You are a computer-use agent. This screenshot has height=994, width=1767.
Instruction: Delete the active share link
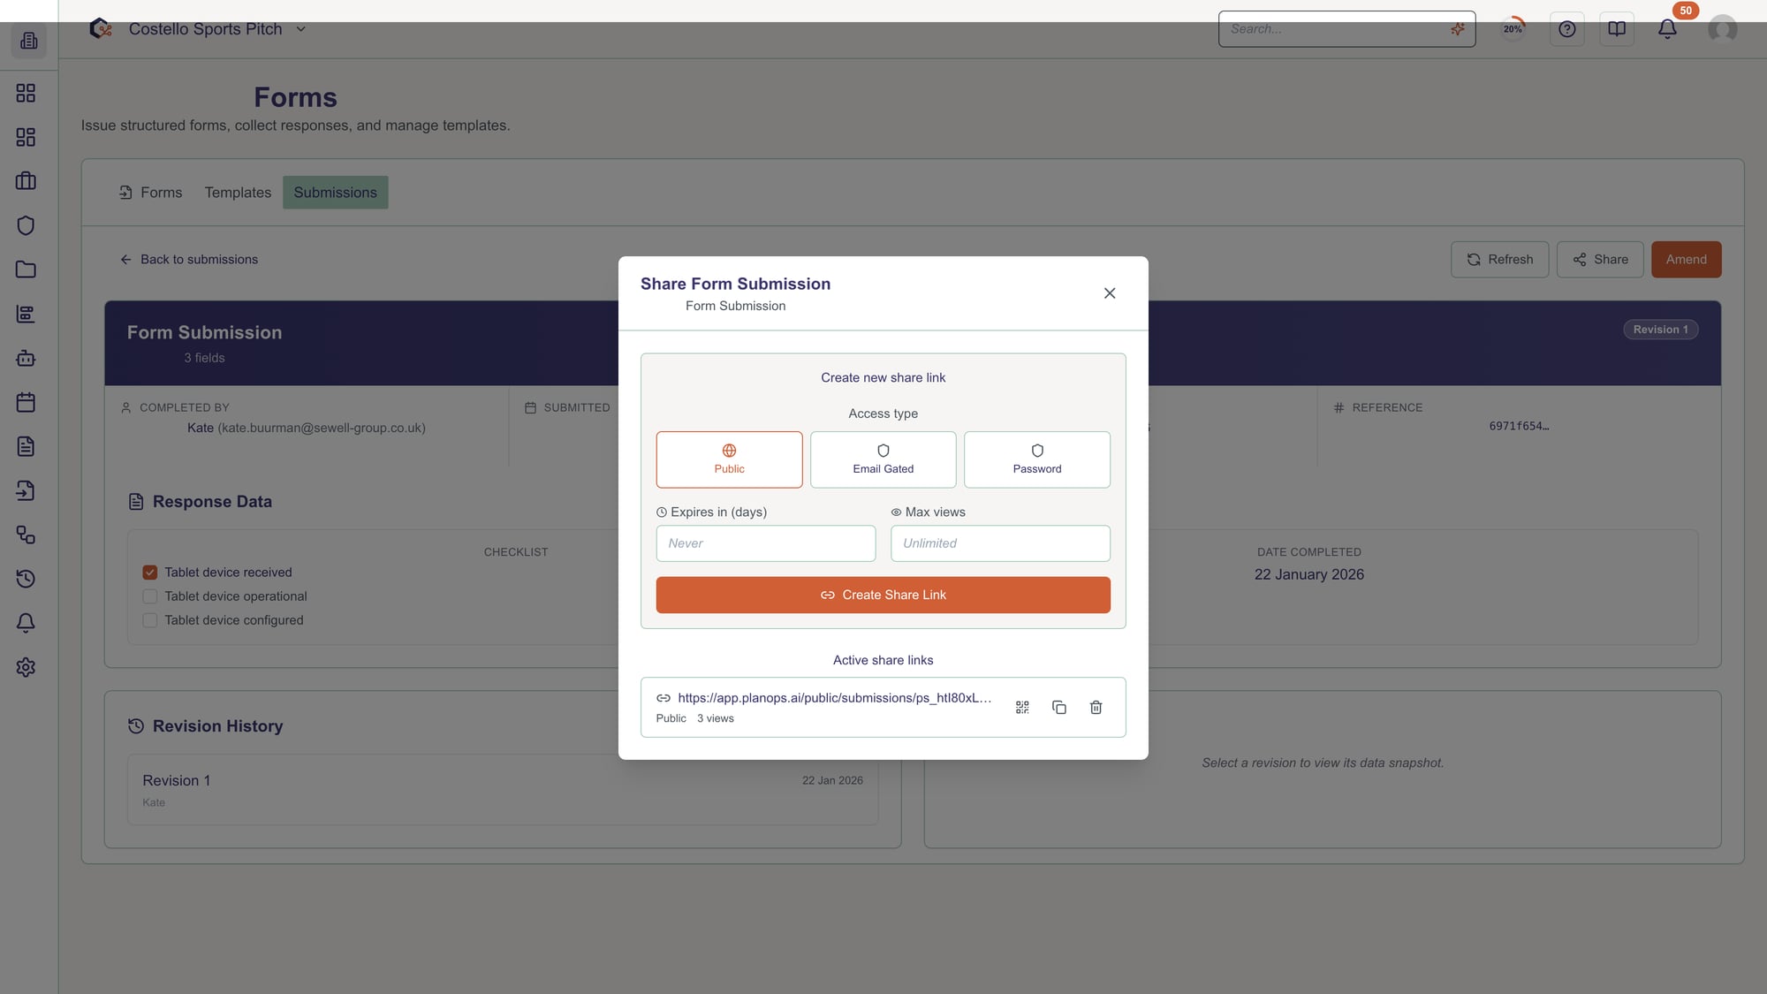click(1096, 708)
